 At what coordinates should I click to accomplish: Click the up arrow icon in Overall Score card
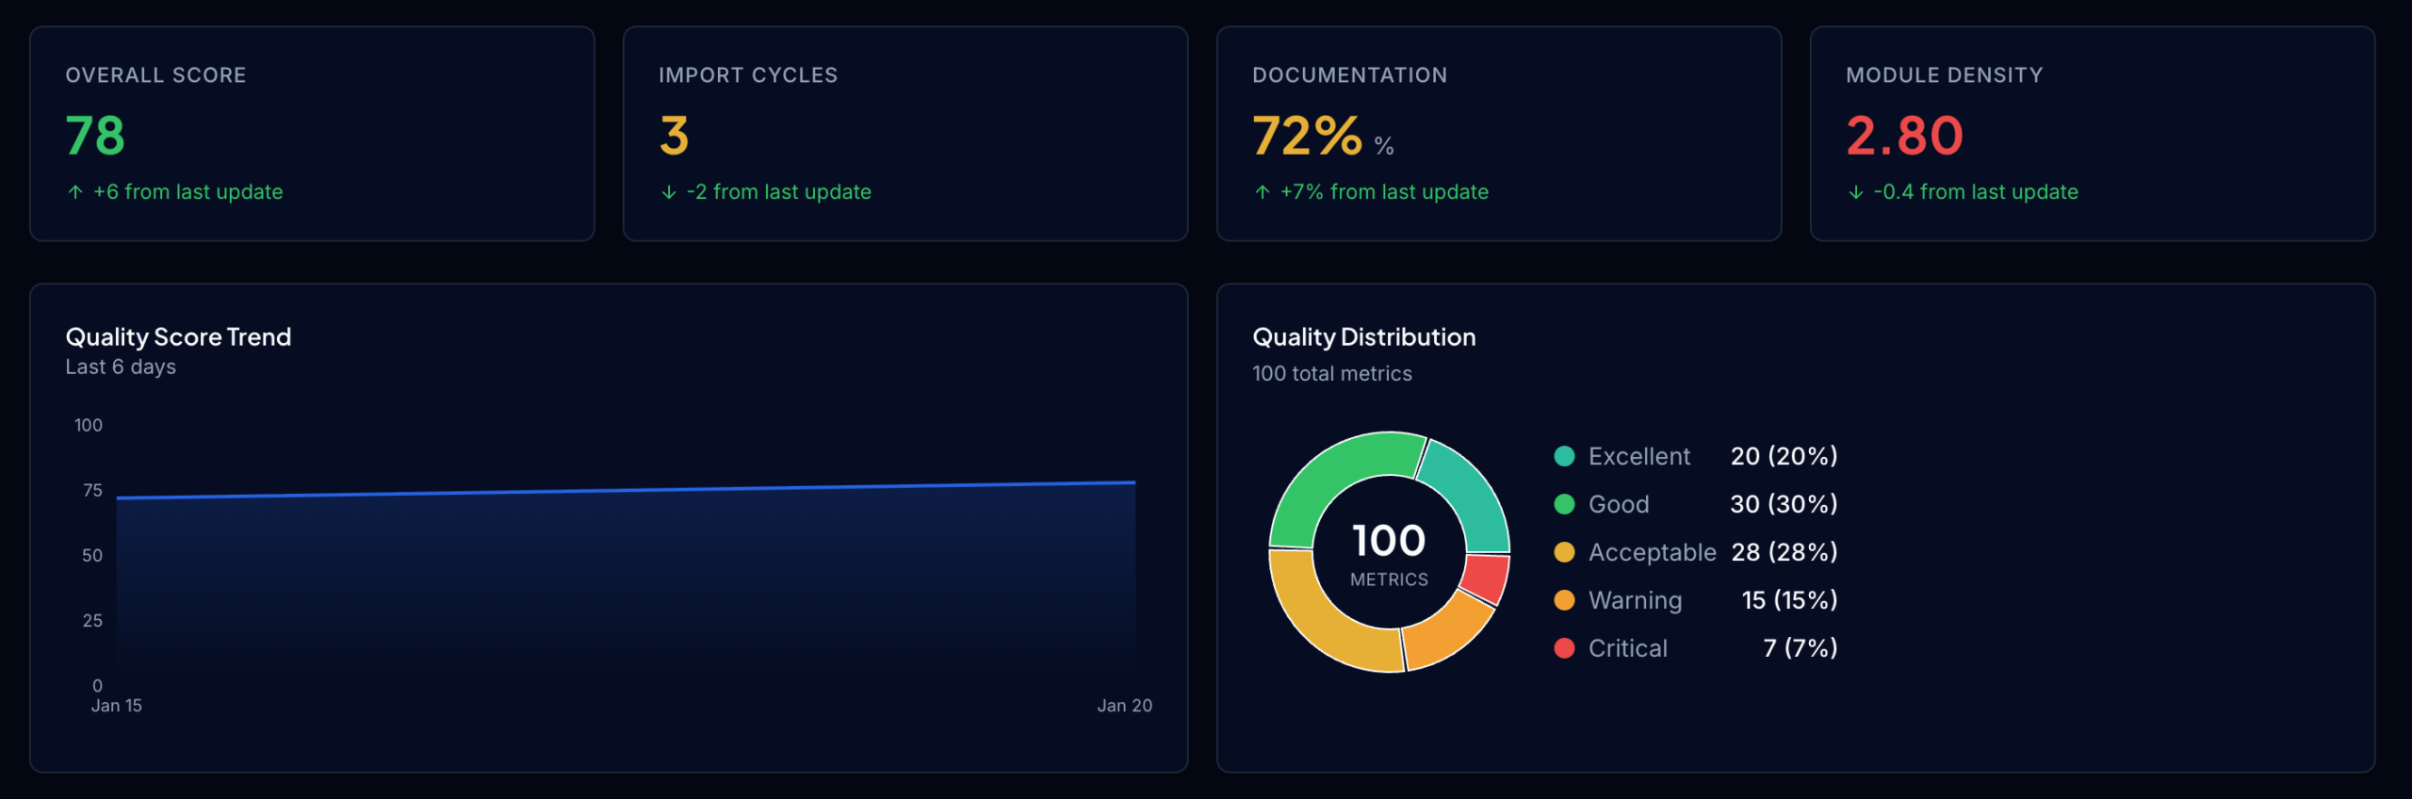75,192
